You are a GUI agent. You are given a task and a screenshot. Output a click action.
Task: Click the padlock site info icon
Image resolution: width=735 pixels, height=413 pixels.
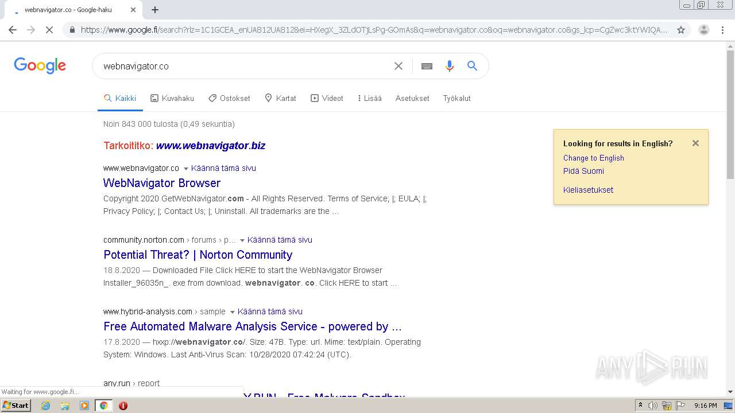[x=72, y=30]
